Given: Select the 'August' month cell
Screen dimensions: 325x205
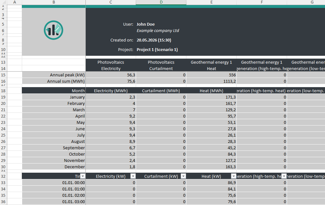Looking at the screenshot, I should tap(54, 141).
